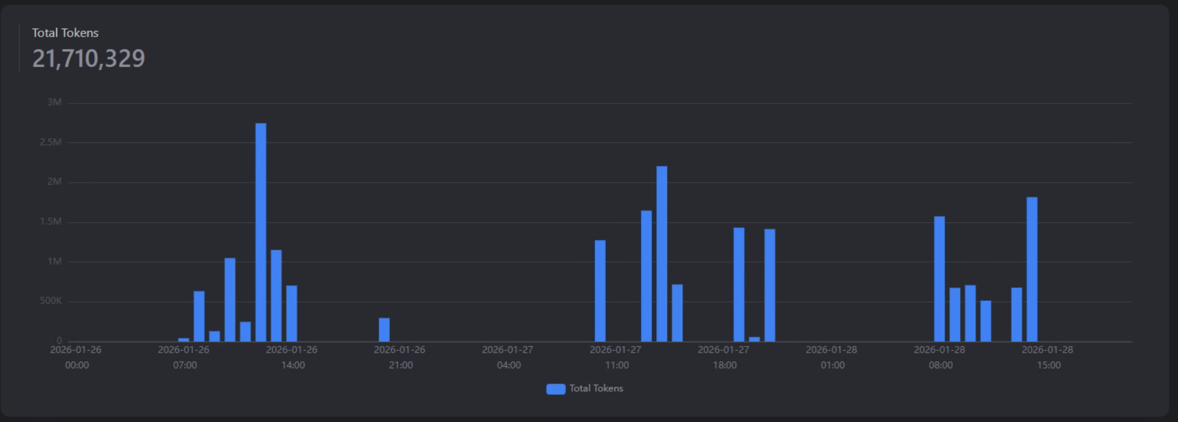Screen dimensions: 1178x422
Task: Click the 2026-01-28 13:00 bar near 670K
Action: 1017,315
